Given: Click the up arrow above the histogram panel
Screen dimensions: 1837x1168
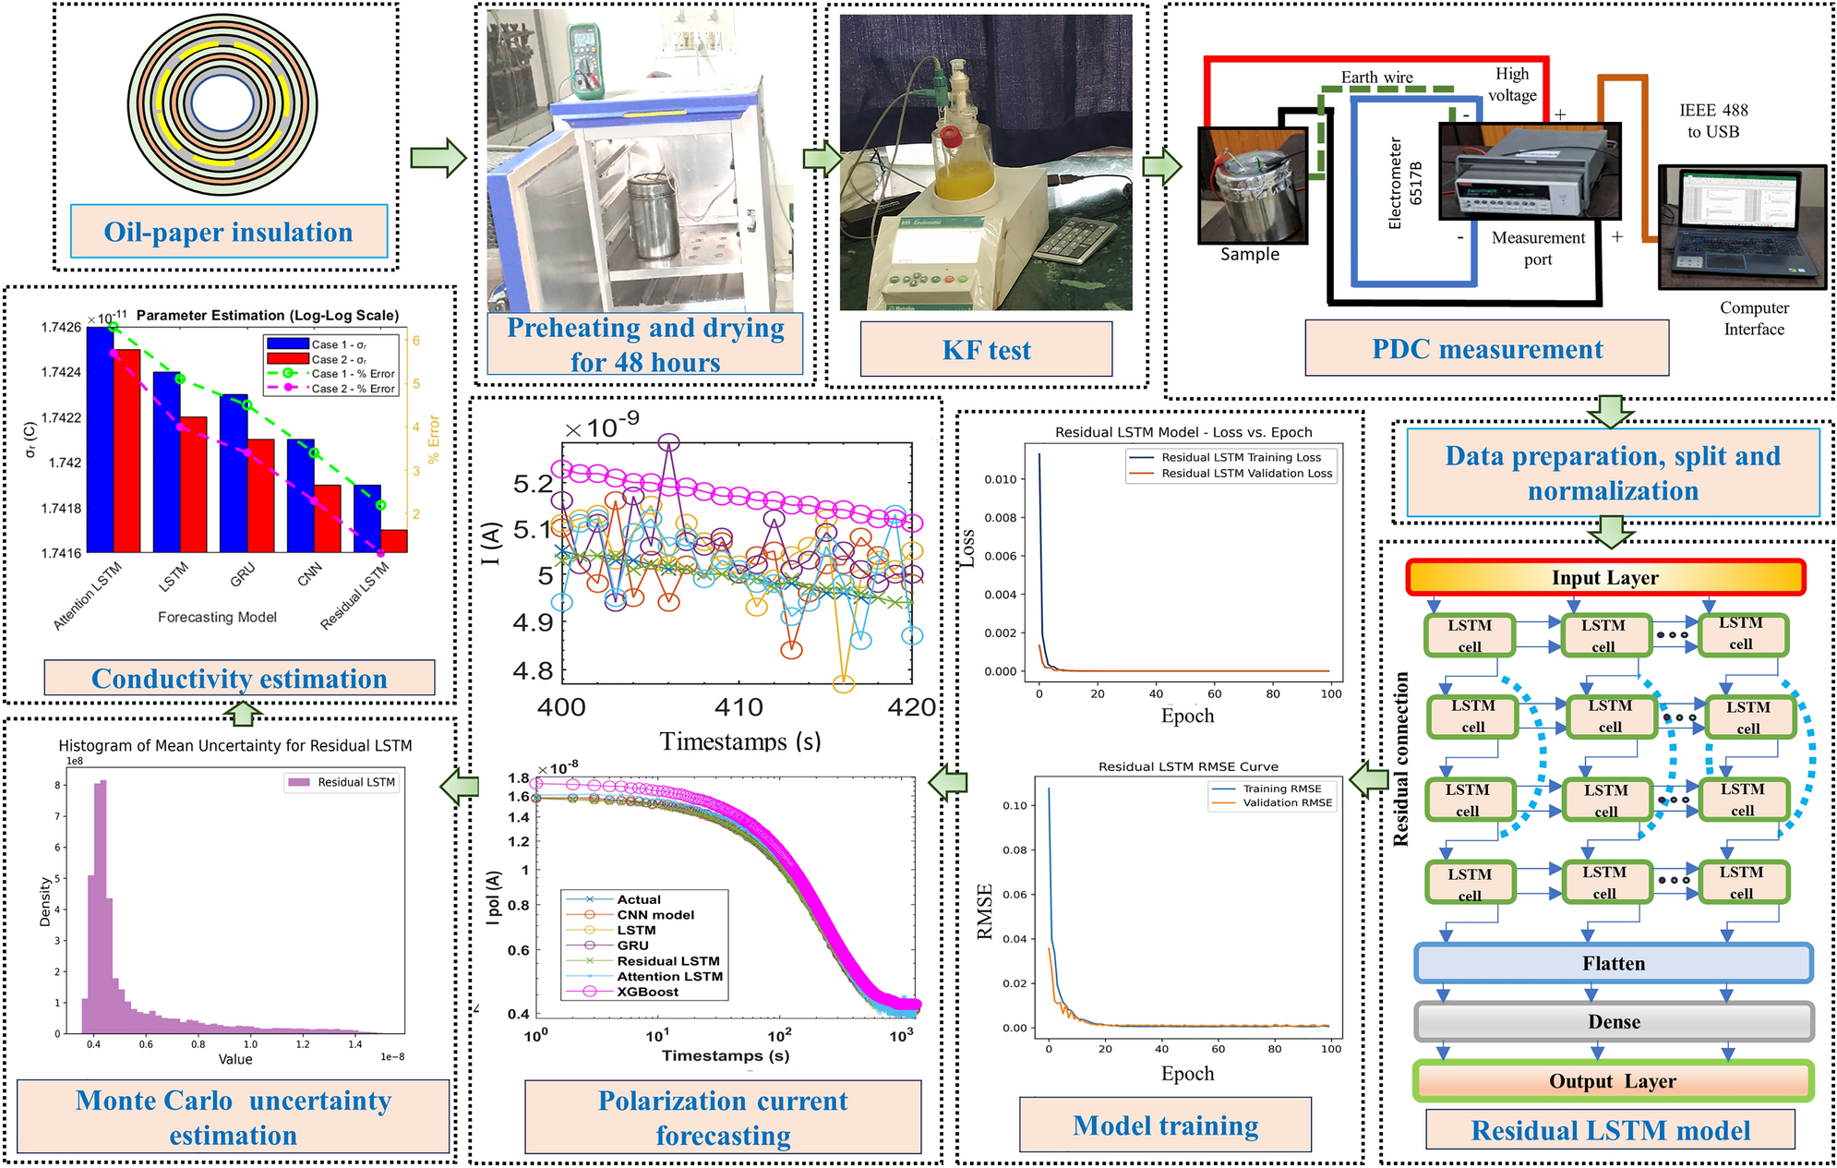Looking at the screenshot, I should [244, 713].
